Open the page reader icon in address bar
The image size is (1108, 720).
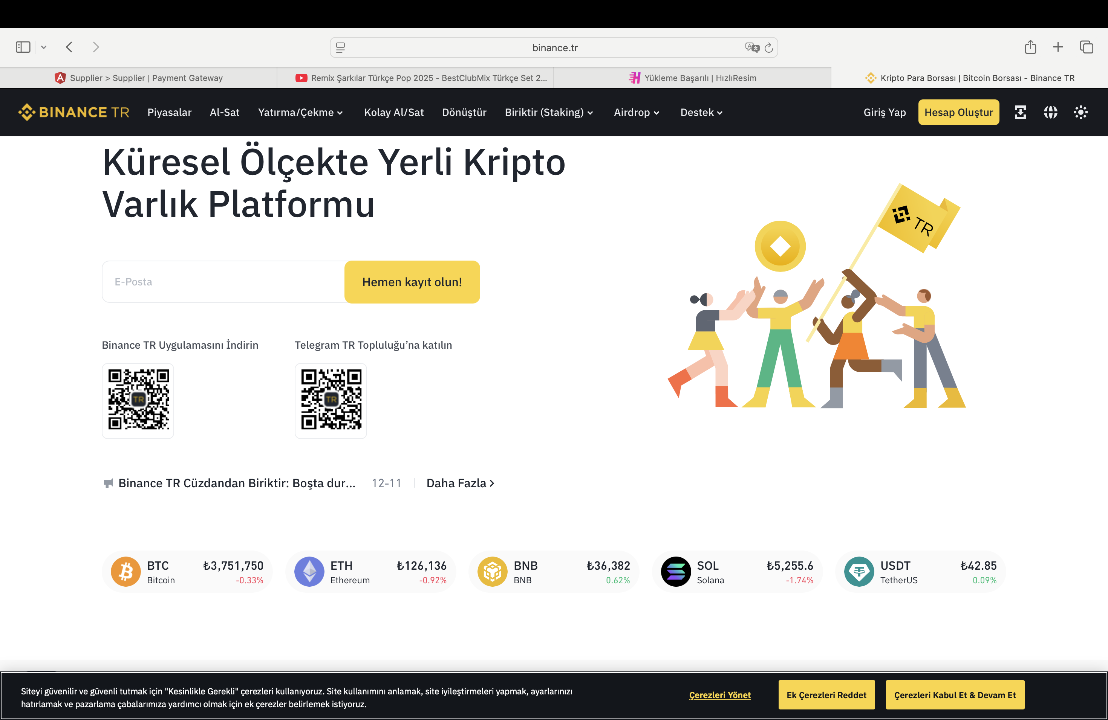click(341, 47)
